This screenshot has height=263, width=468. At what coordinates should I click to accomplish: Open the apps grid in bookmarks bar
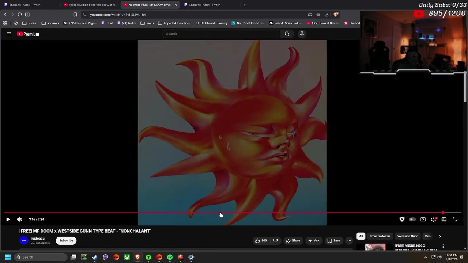coord(5,23)
